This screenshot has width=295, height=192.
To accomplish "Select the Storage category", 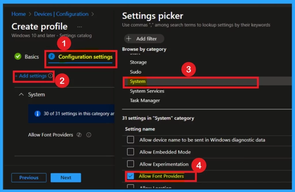I will pos(138,62).
